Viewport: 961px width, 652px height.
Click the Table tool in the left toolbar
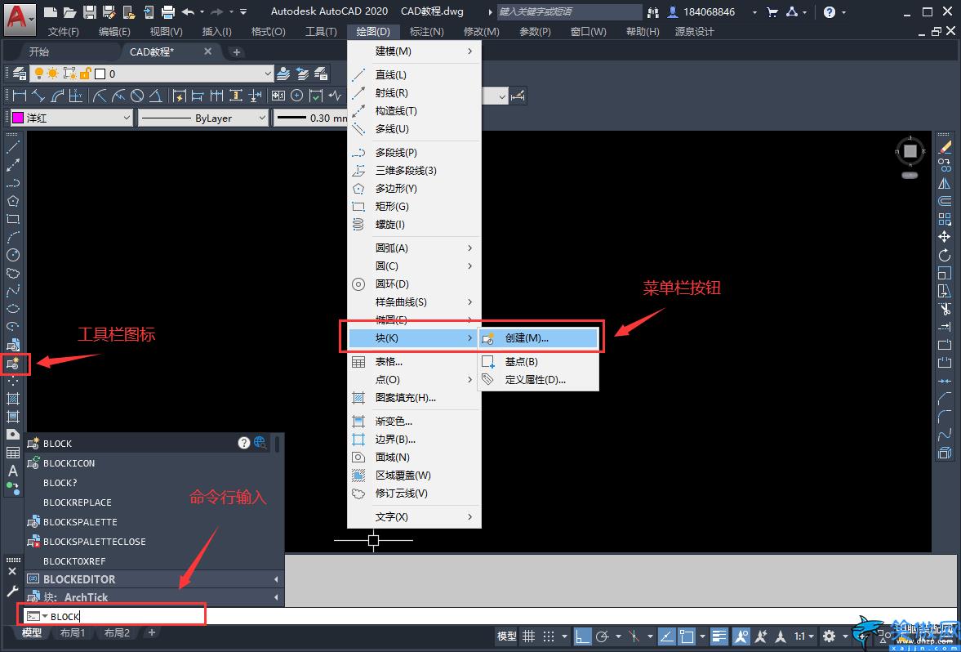coord(13,453)
